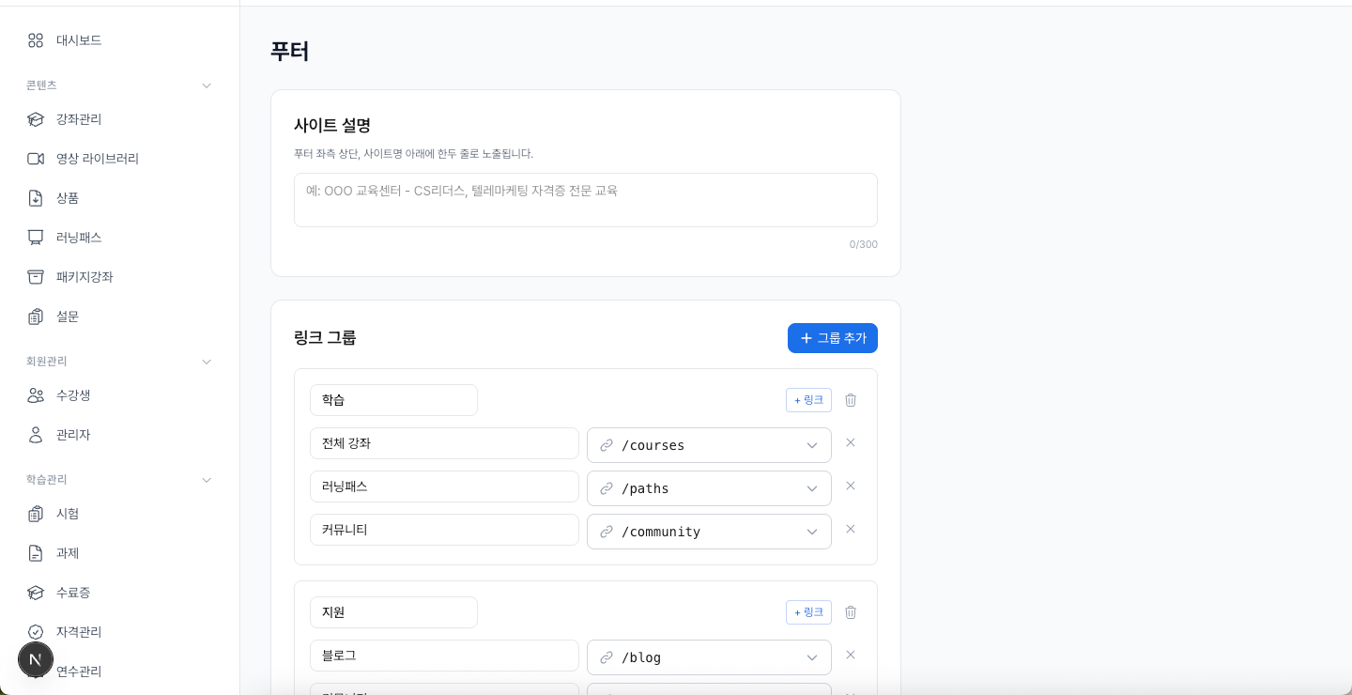This screenshot has width=1352, height=695.
Task: Remove the 러닝패스 link row
Action: [x=851, y=486]
